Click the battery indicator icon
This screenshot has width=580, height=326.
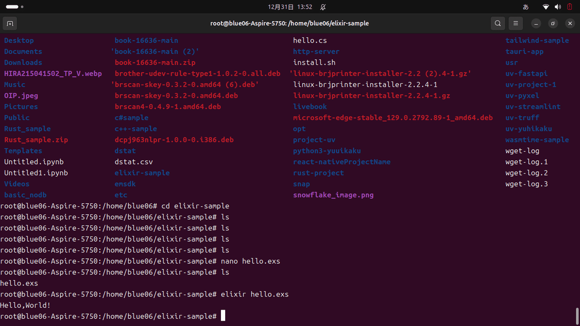570,7
